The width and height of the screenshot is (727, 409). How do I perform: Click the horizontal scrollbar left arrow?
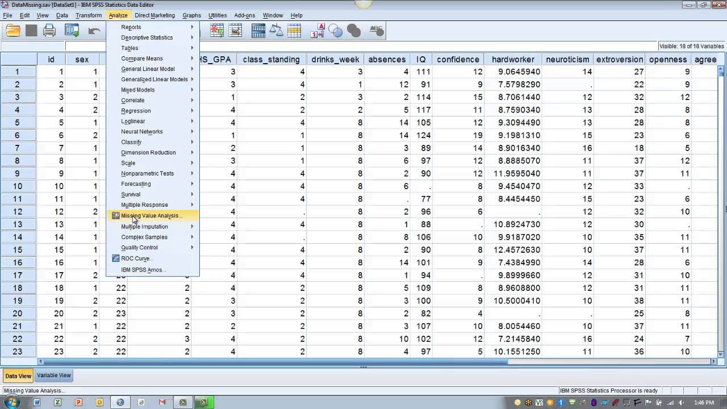pyautogui.click(x=40, y=361)
